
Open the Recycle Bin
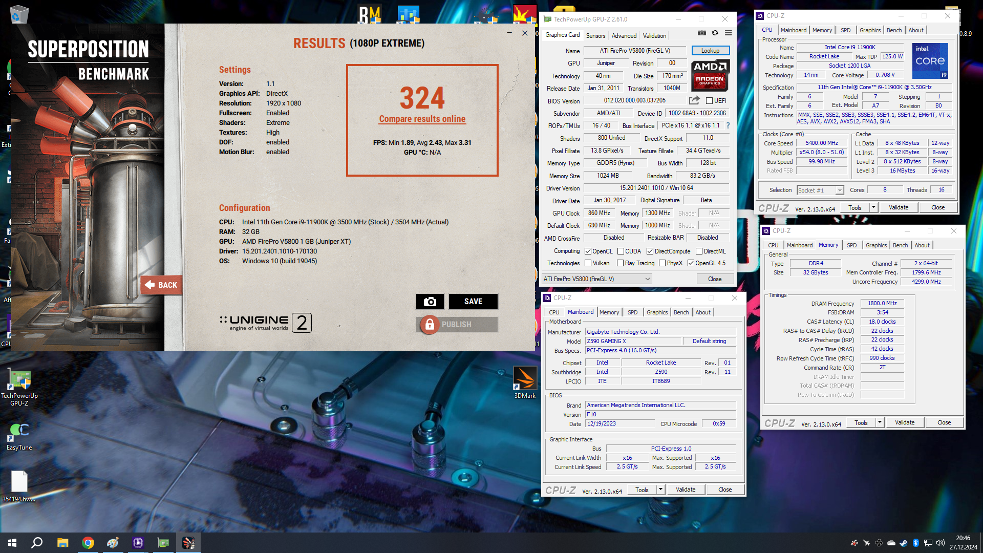[x=19, y=14]
